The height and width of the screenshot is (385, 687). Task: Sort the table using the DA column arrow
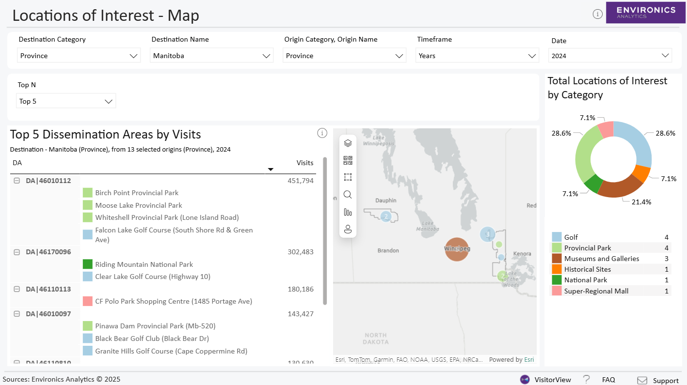coord(271,169)
